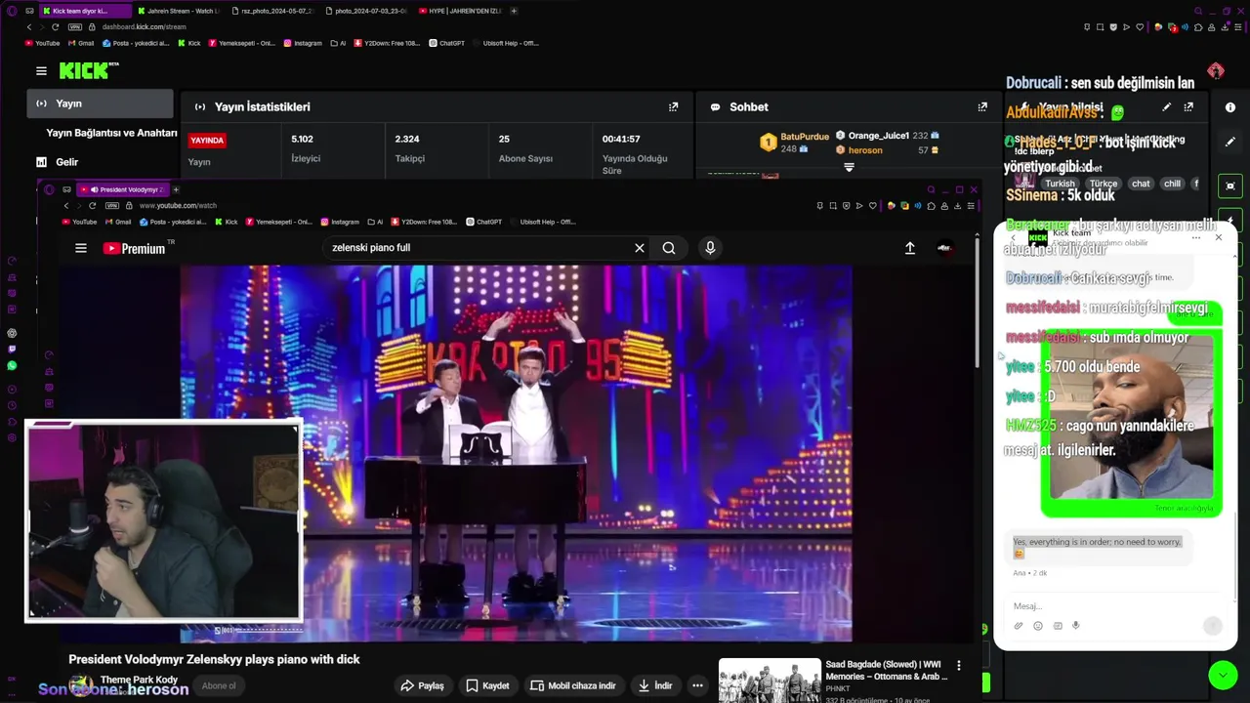Open new tab in YouTube browser window
This screenshot has width=1250, height=703.
click(176, 189)
